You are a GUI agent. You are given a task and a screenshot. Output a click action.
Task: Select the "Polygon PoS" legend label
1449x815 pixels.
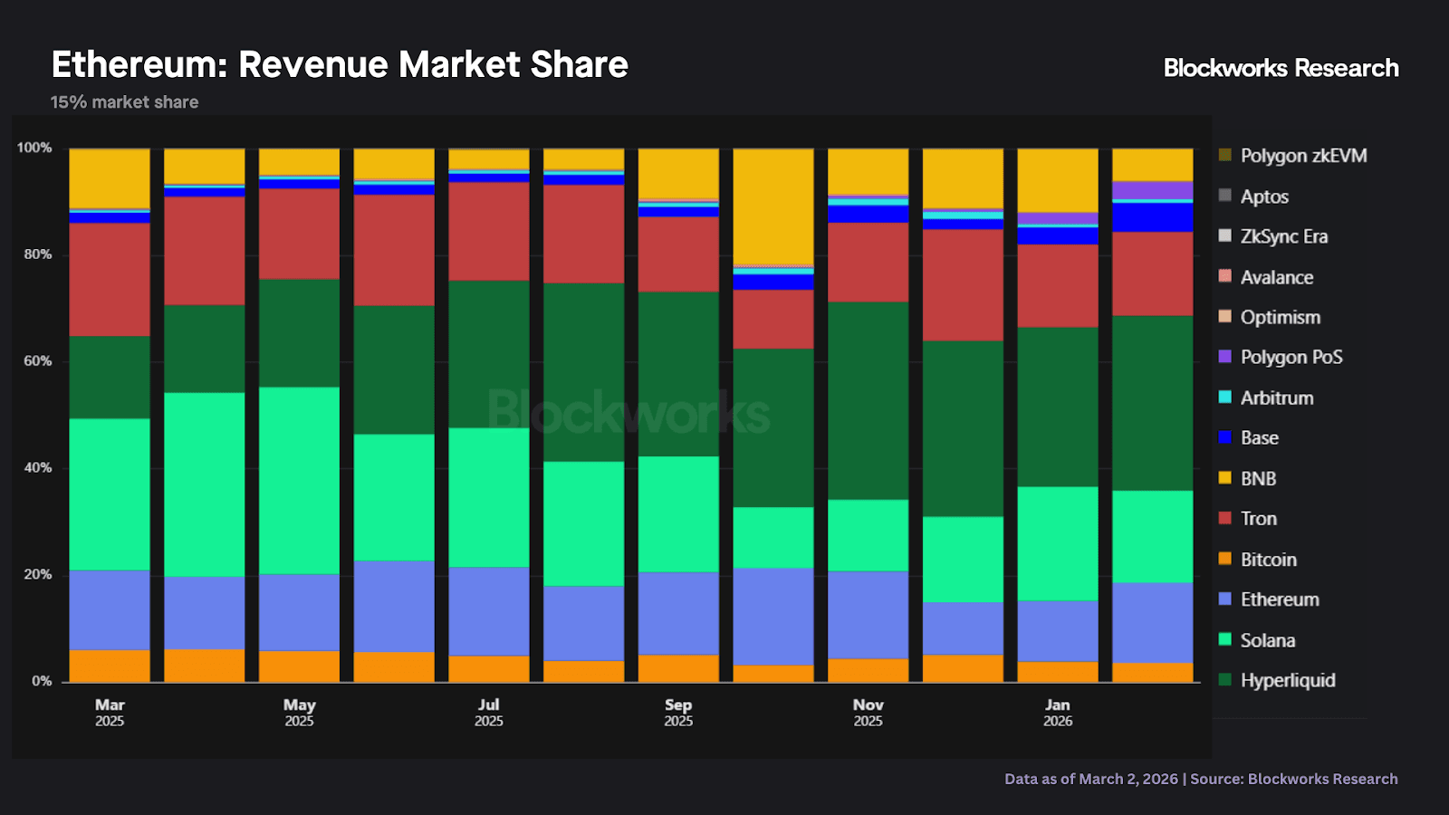coord(1291,357)
